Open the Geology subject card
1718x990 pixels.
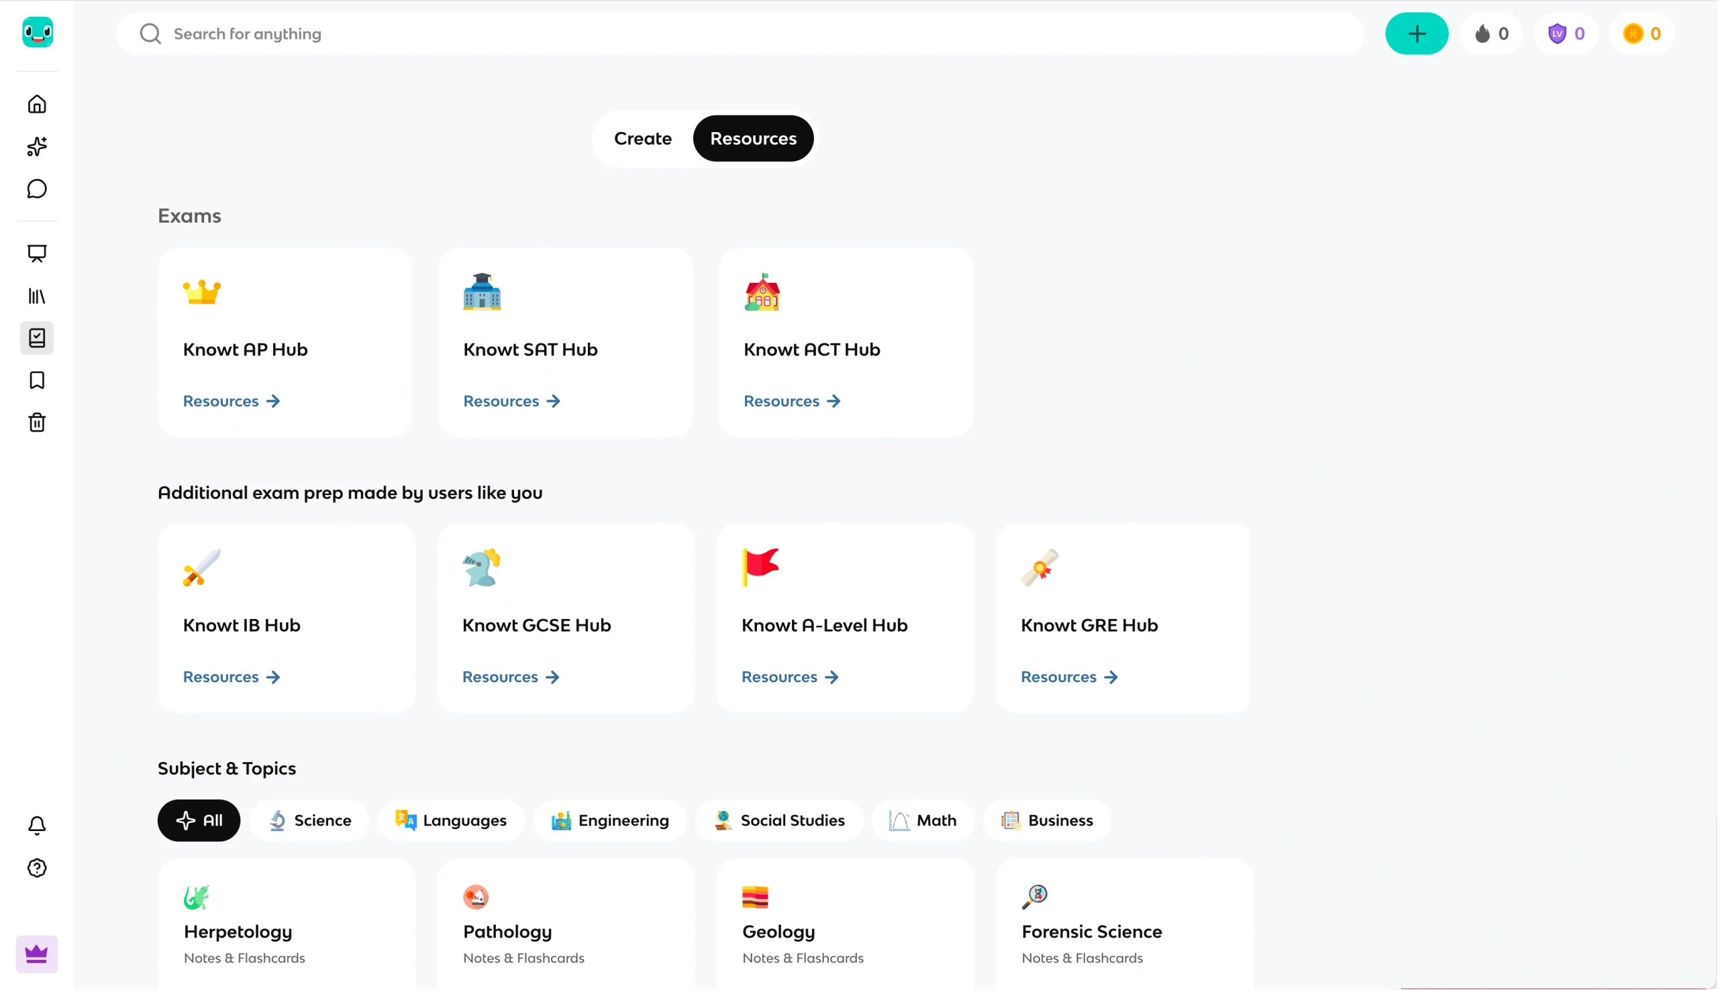[x=846, y=925]
